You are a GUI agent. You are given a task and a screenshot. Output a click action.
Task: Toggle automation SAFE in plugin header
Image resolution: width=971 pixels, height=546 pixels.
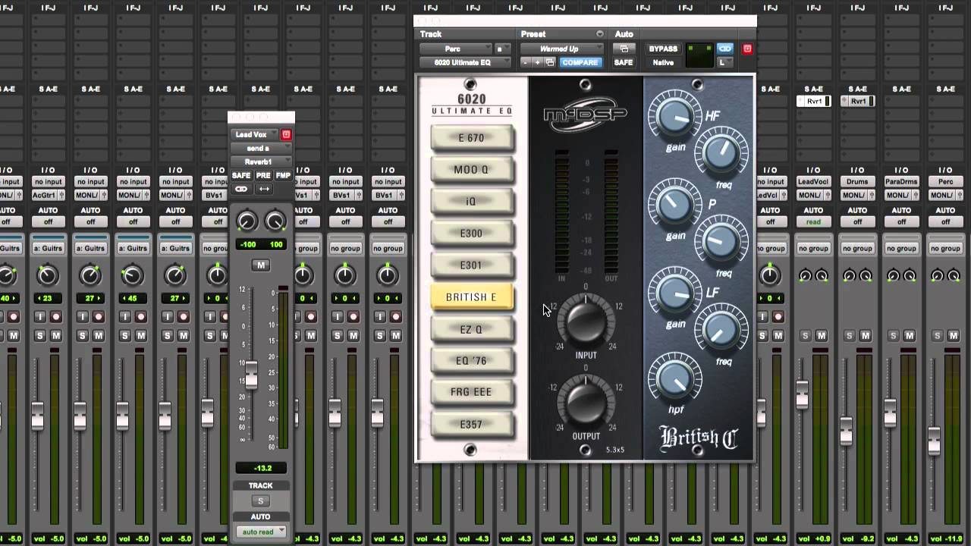tap(624, 63)
